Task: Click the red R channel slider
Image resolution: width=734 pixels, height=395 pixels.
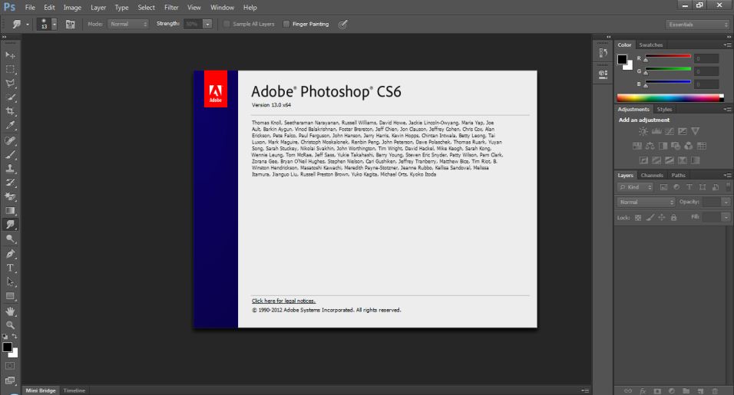Action: click(667, 57)
